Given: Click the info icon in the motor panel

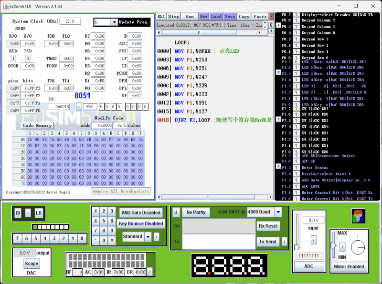Looking at the screenshot, I should (342, 247).
